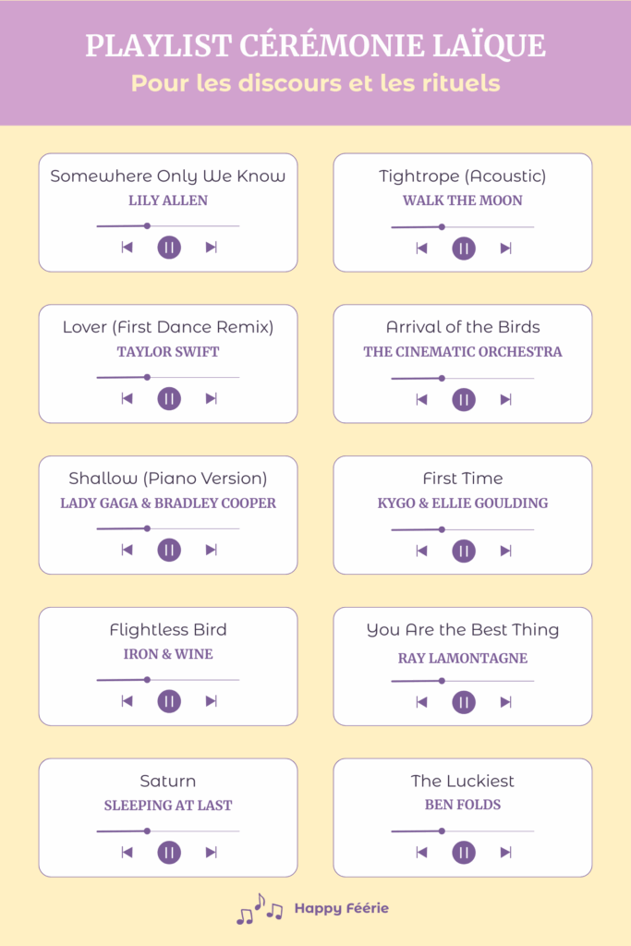631x946 pixels.
Task: Pause the First Time track
Action: 463,552
